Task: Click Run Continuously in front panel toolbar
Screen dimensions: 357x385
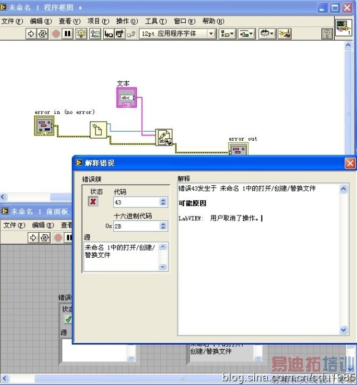Action: 45,238
